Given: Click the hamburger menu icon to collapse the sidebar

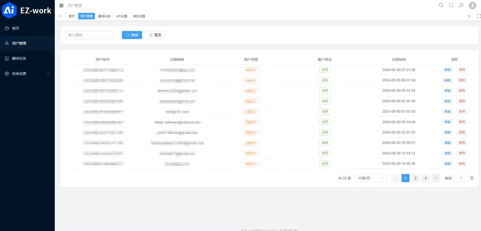Looking at the screenshot, I should click(61, 5).
